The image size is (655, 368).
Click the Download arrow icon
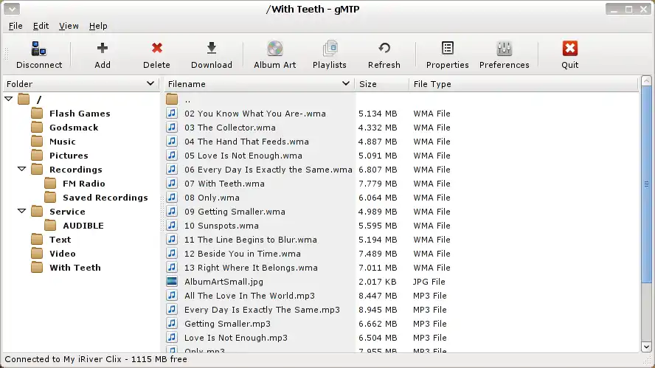(212, 49)
